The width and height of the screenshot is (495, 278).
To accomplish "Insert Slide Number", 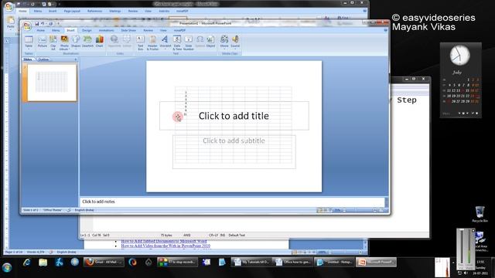I will pos(189,42).
